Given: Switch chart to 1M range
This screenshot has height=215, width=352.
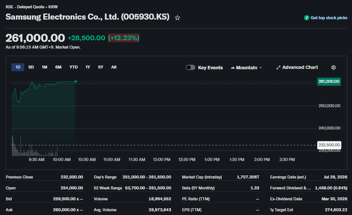Looking at the screenshot, I should tap(45, 67).
